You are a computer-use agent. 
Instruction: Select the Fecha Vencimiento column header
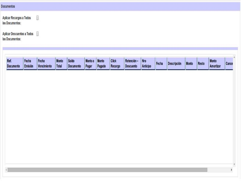pyautogui.click(x=45, y=64)
